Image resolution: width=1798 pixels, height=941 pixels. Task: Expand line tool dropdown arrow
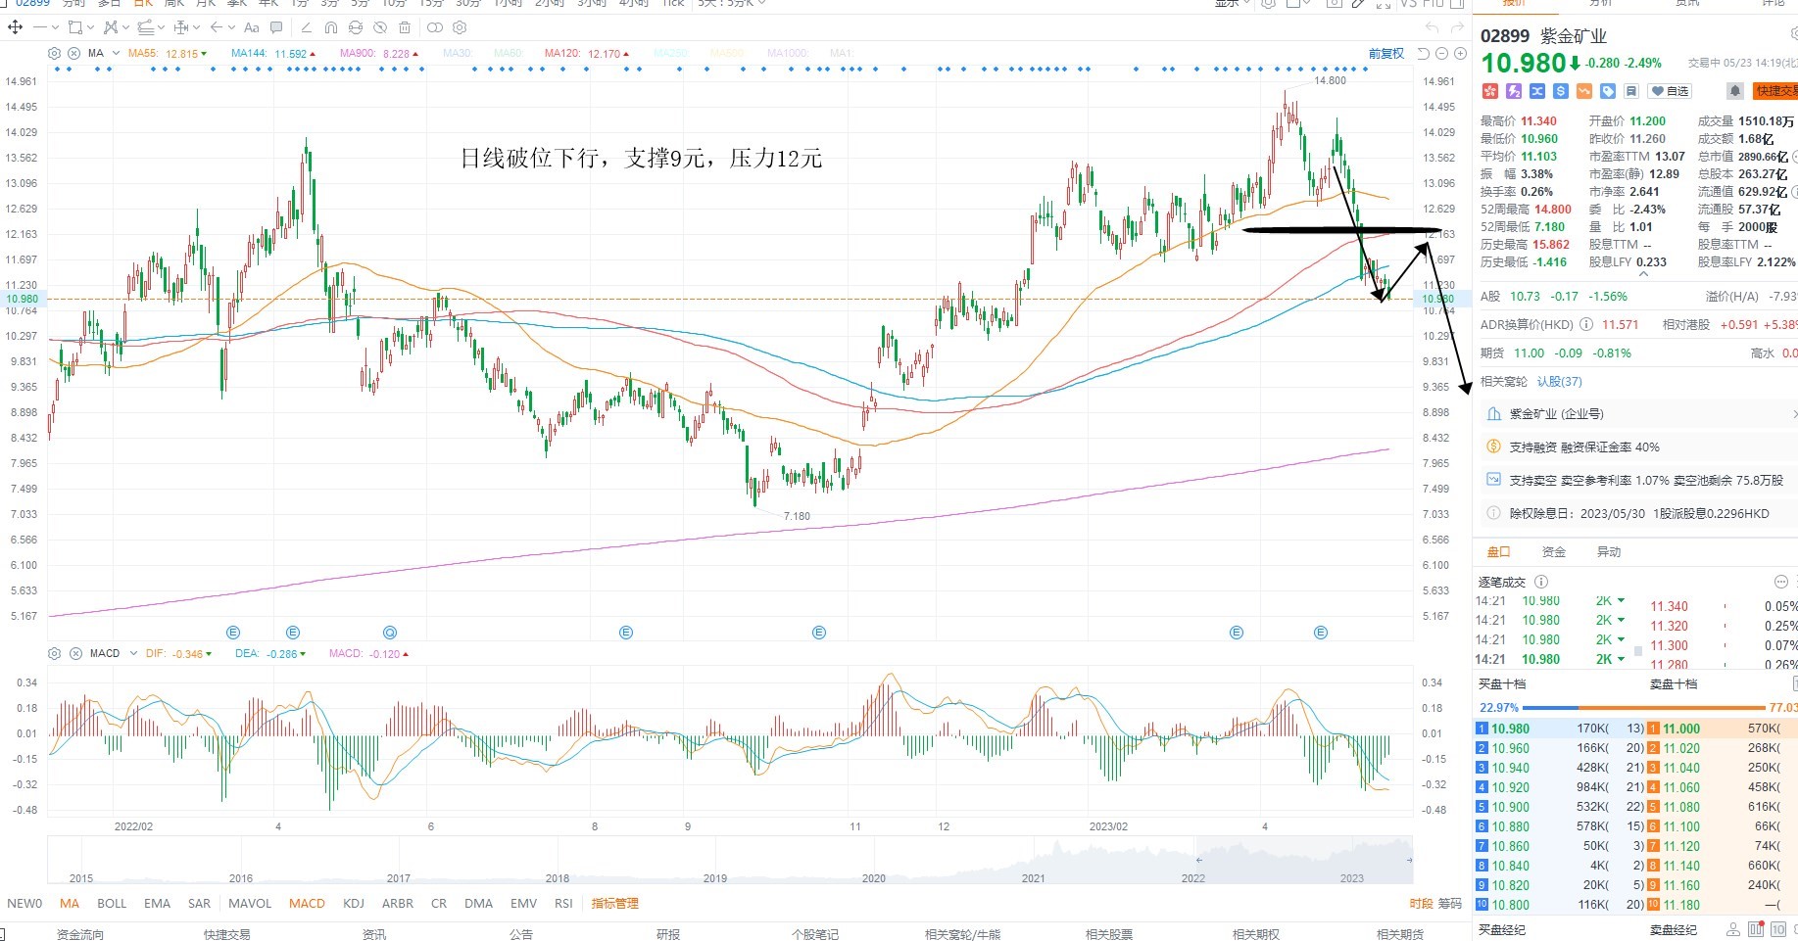(x=55, y=27)
